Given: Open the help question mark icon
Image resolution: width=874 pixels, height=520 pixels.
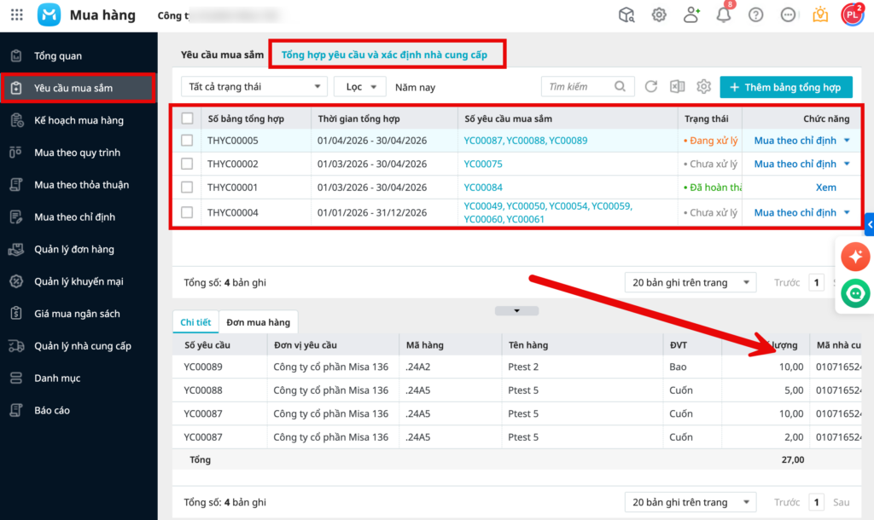Looking at the screenshot, I should (x=755, y=14).
